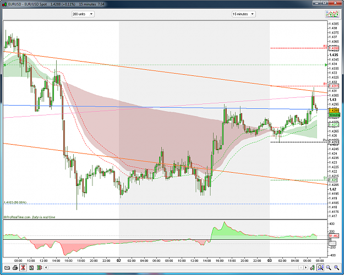Viewport: 344px width, 275px height.
Task: Click the 02 date marker on time axis
Action: click(119, 261)
